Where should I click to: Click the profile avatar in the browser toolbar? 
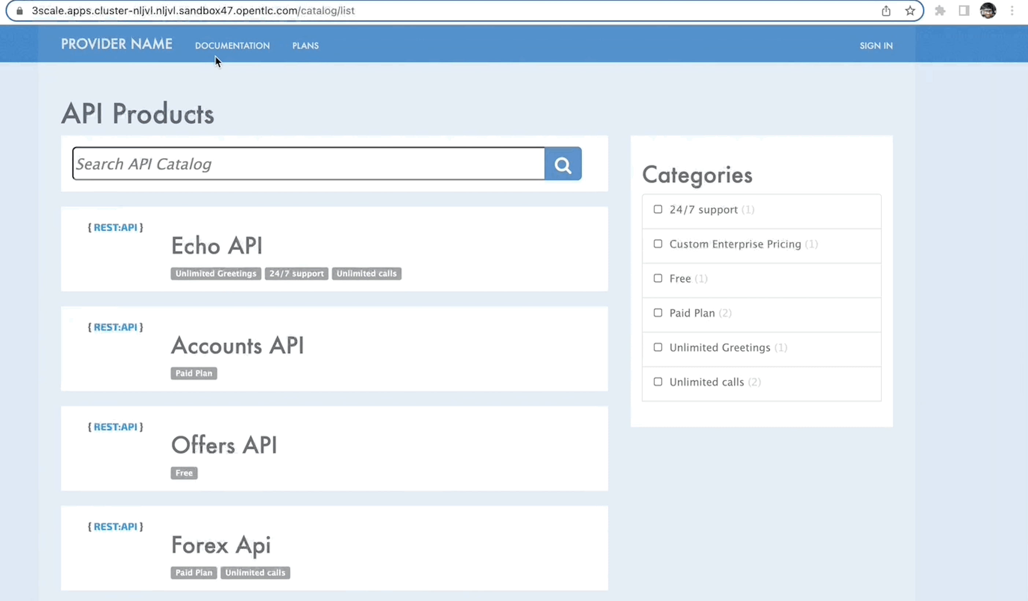(989, 11)
